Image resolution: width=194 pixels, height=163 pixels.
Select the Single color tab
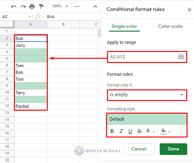(x=124, y=26)
